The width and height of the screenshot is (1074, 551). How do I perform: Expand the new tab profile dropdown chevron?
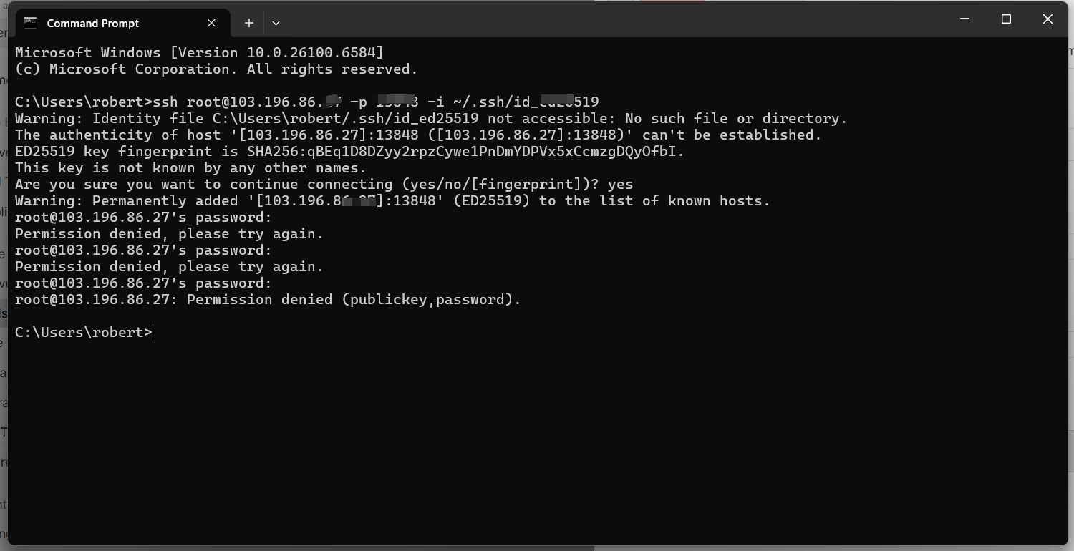click(276, 23)
